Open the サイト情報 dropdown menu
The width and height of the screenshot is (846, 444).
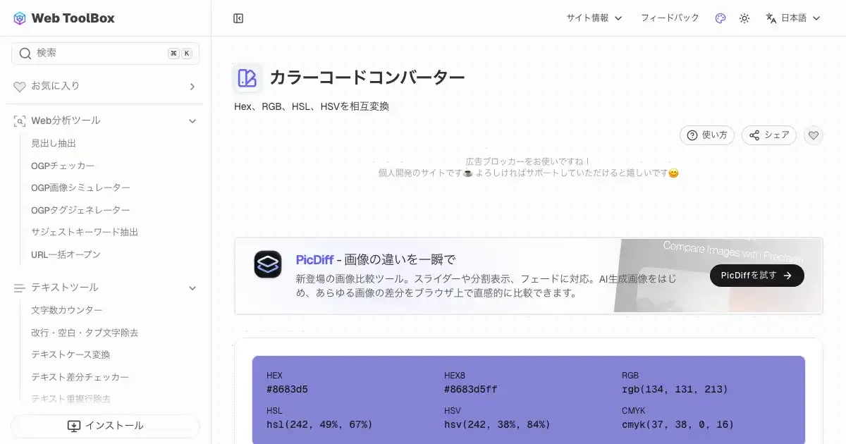click(x=594, y=18)
